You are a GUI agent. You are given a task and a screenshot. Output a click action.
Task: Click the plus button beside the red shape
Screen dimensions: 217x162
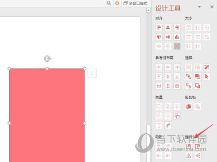tap(92, 73)
